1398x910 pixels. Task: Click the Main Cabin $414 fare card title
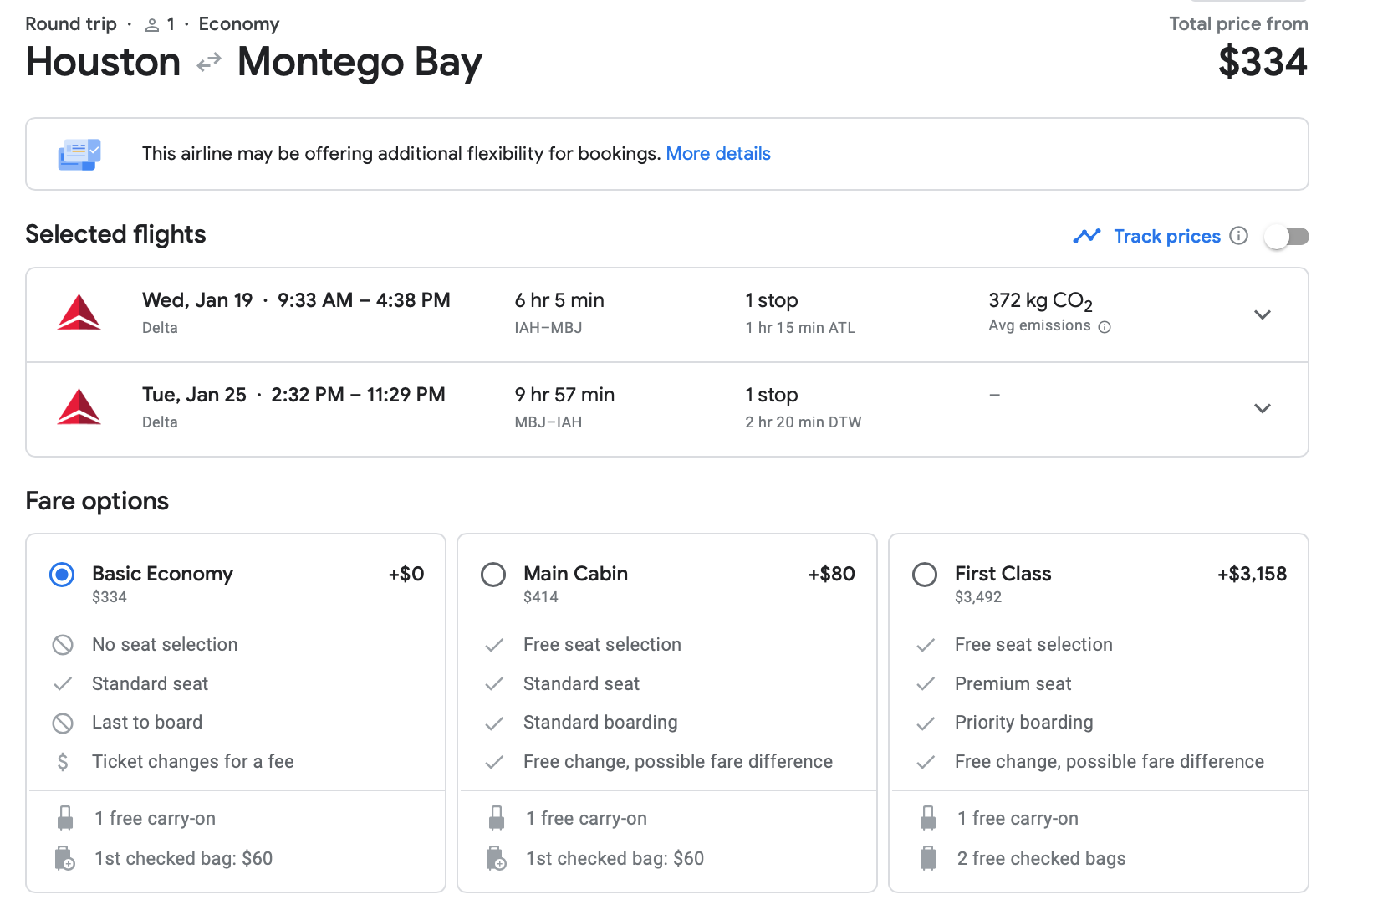coord(575,574)
